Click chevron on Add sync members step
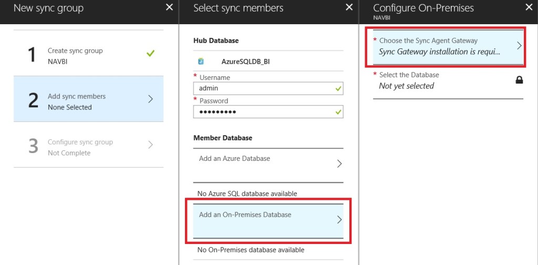The image size is (538, 265). coord(150,99)
